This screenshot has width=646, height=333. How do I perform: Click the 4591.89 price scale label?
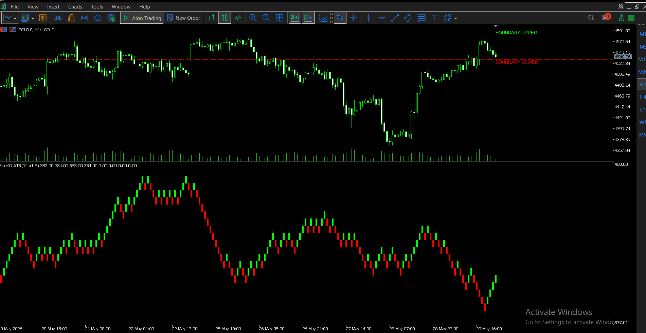point(622,31)
